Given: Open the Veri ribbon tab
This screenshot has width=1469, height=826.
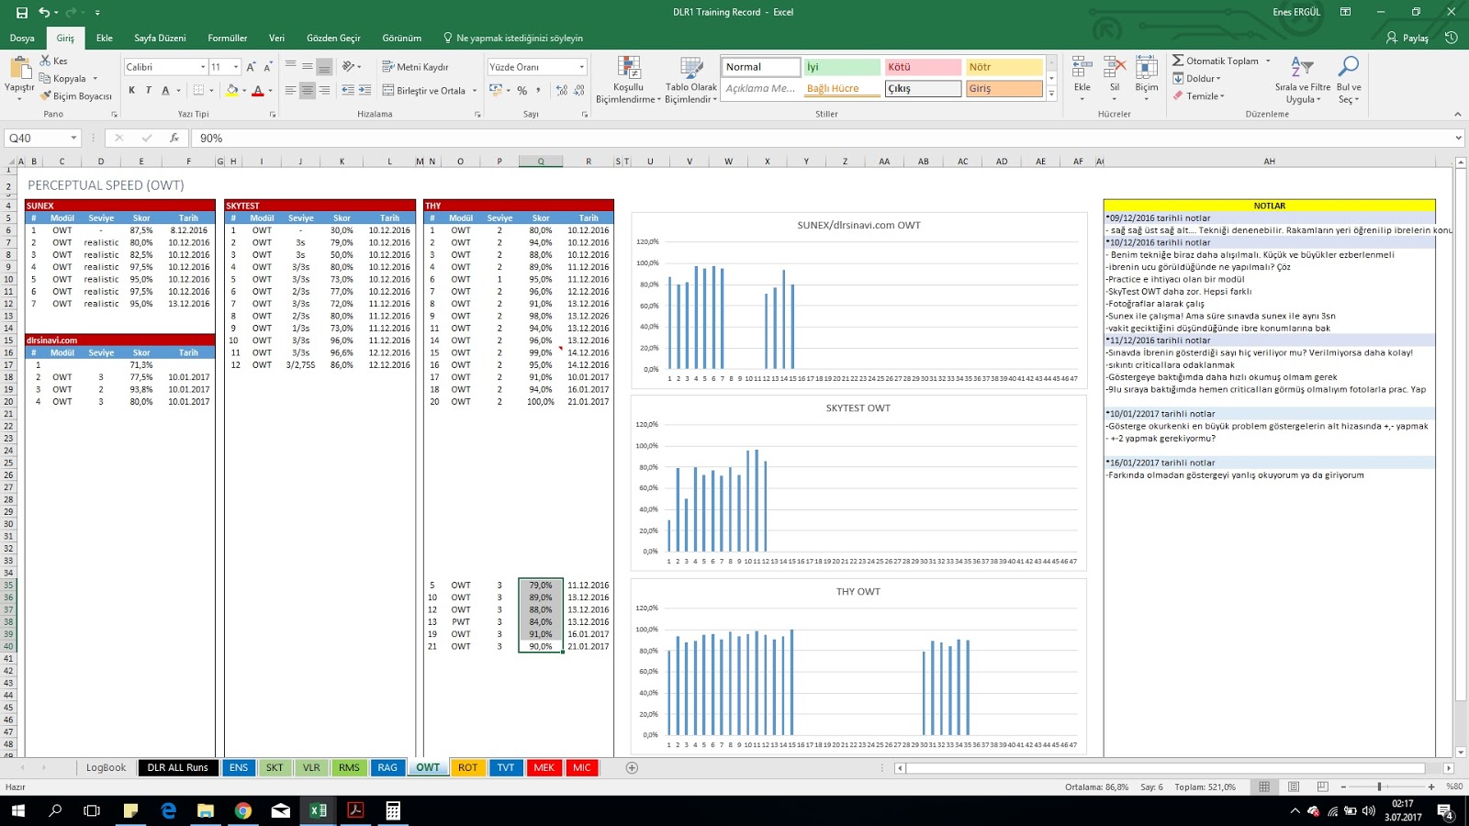Looking at the screenshot, I should point(276,38).
